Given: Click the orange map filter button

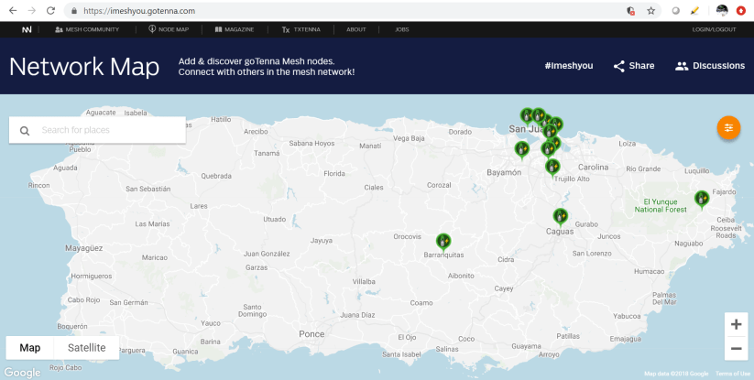Looking at the screenshot, I should click(x=728, y=127).
